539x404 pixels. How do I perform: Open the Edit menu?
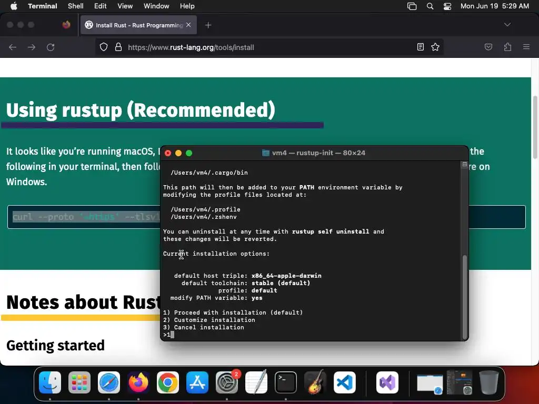pos(101,6)
